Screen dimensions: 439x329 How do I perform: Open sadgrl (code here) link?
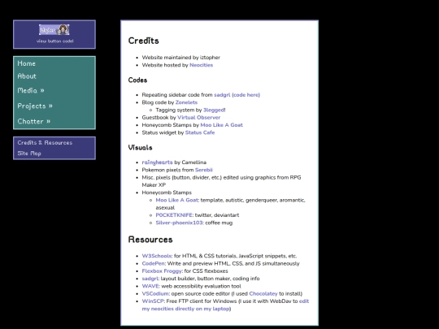click(x=237, y=95)
